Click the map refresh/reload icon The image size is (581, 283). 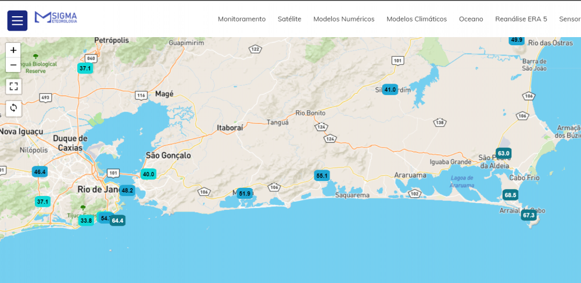(x=13, y=108)
